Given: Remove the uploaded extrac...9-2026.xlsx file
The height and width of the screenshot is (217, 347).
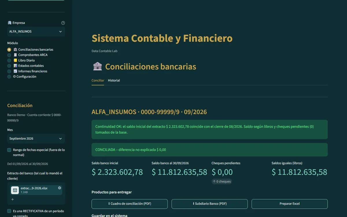Looking at the screenshot, I should tap(60, 188).
